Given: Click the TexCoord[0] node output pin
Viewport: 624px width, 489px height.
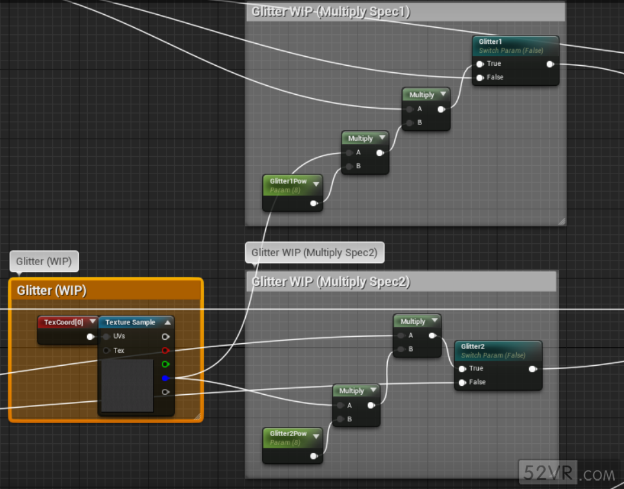Looking at the screenshot, I should click(x=90, y=336).
